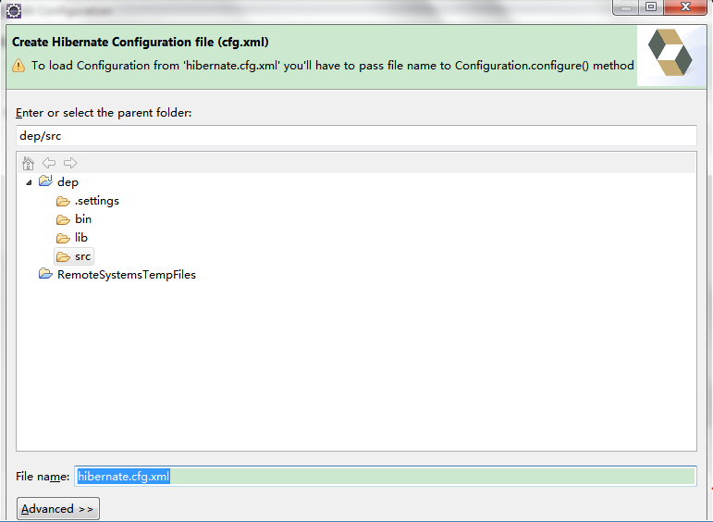Click the parent folder path field
The width and height of the screenshot is (713, 522).
point(356,135)
